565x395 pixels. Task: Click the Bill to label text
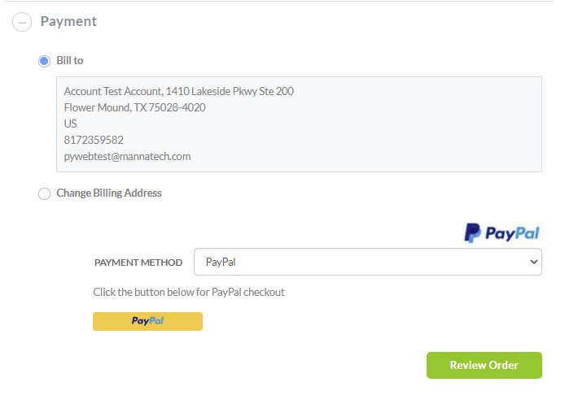[x=70, y=60]
